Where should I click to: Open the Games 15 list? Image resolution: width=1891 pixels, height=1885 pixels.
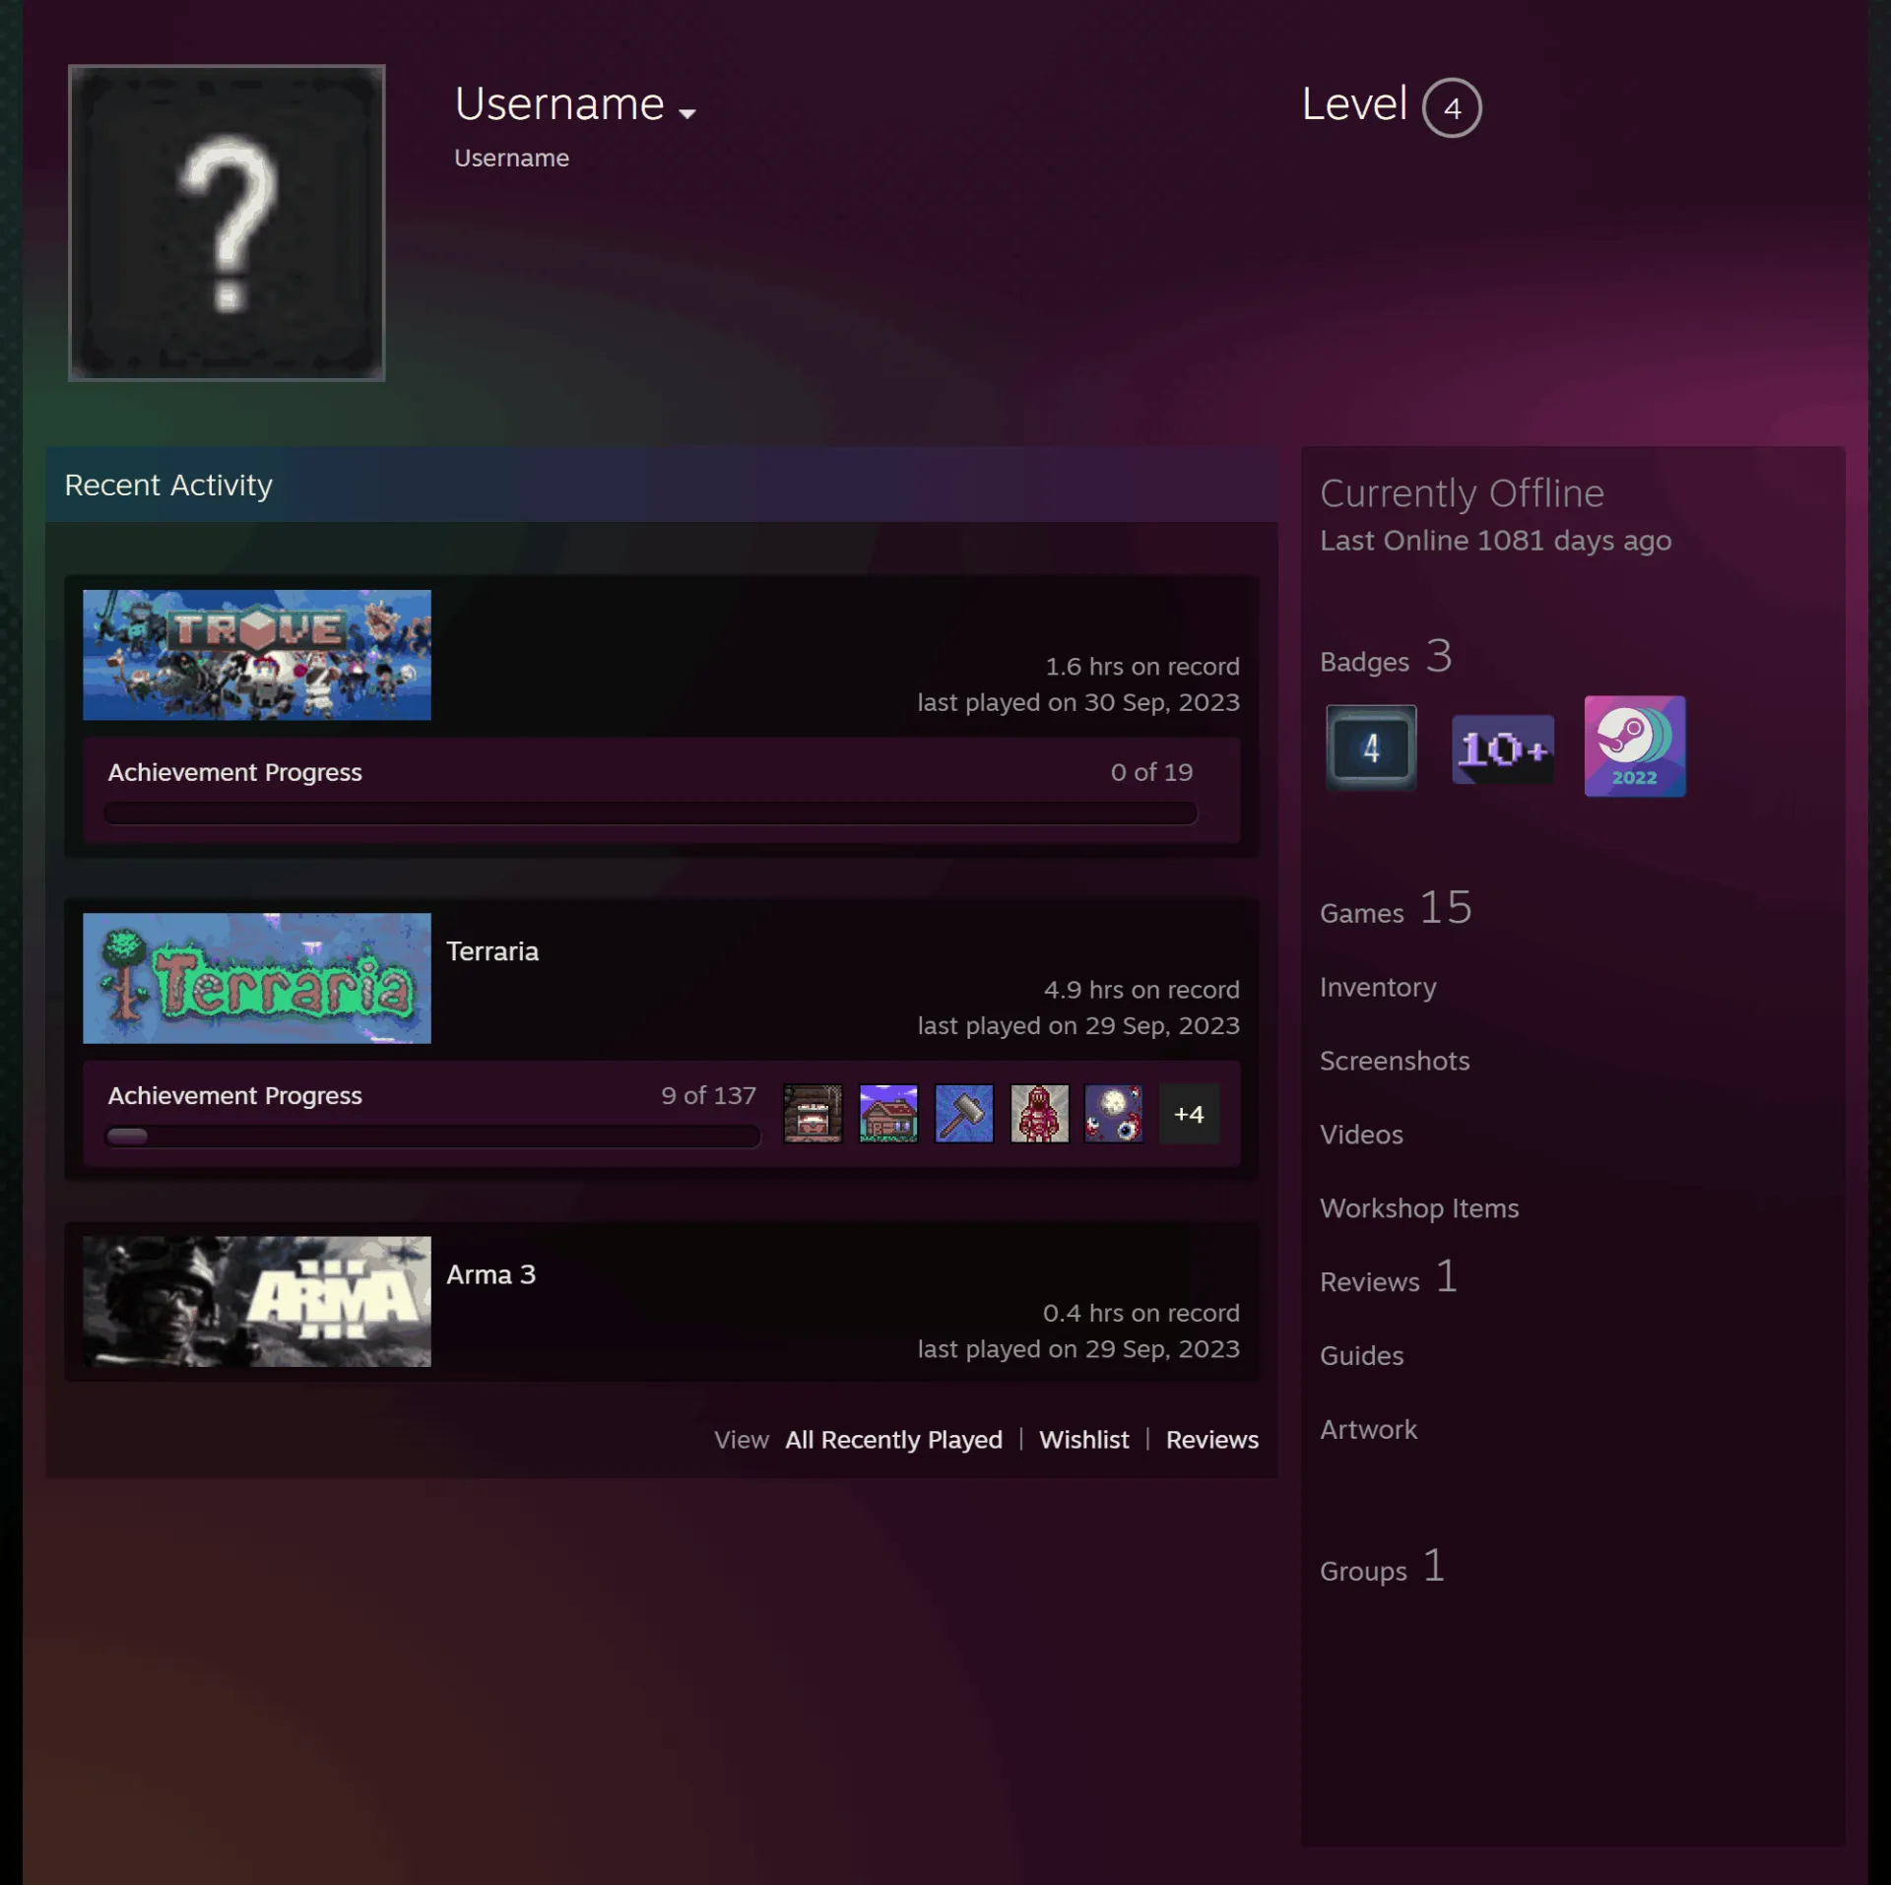[1396, 909]
